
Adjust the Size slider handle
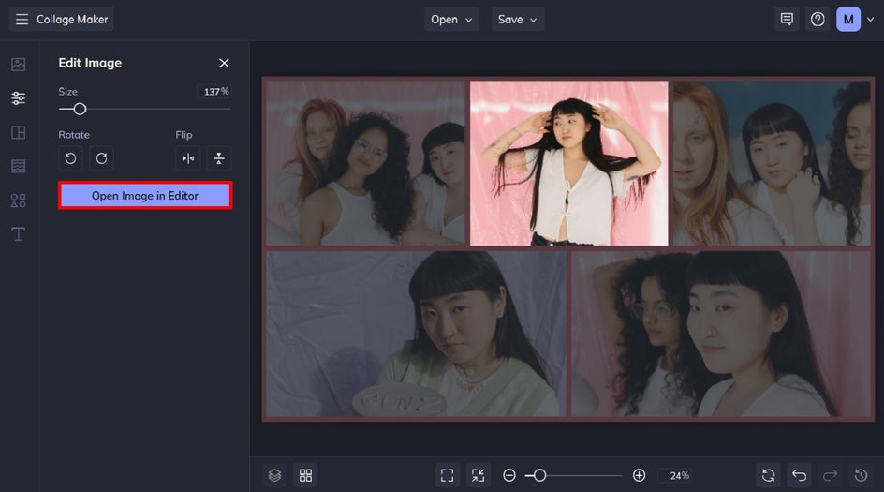(80, 109)
